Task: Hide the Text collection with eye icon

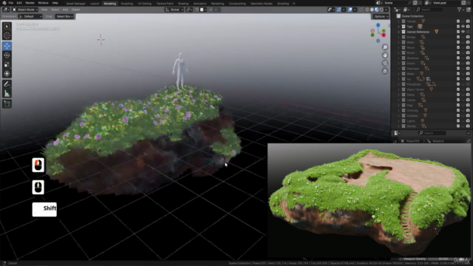Action: (463, 27)
